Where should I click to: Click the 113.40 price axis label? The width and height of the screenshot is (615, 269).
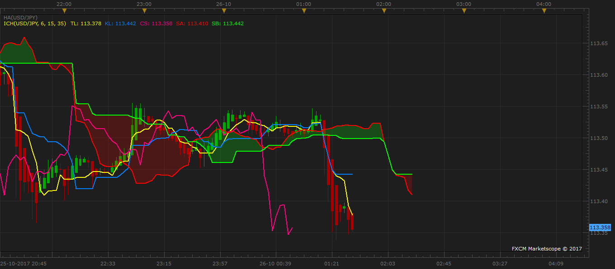pyautogui.click(x=599, y=201)
